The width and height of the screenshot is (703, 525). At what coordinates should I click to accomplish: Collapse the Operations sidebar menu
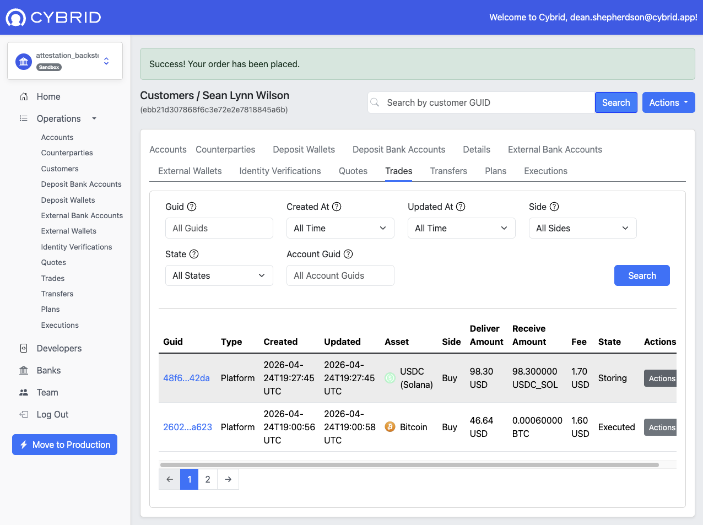pos(58,118)
